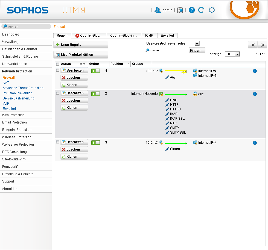
Task: Select checkbox for rule 2
Action: pos(57,93)
